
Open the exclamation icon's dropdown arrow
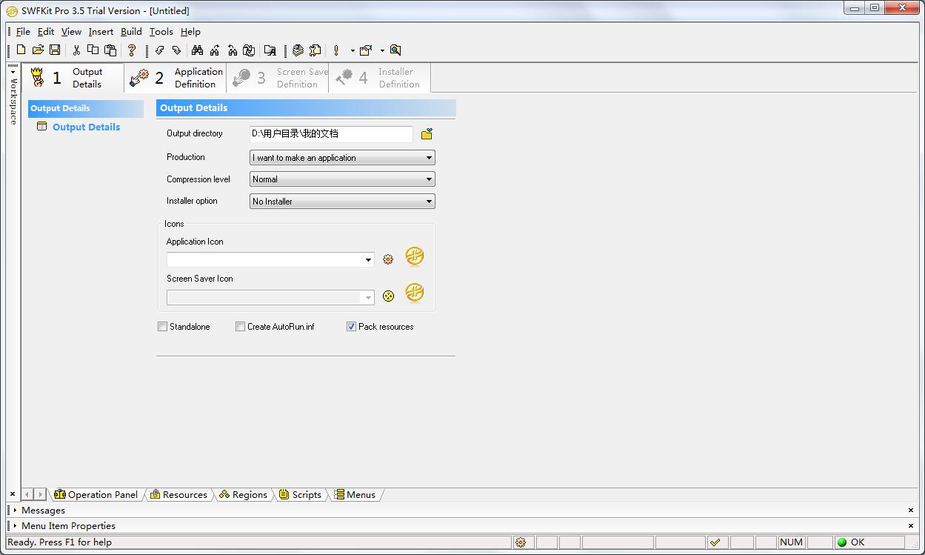coord(353,50)
